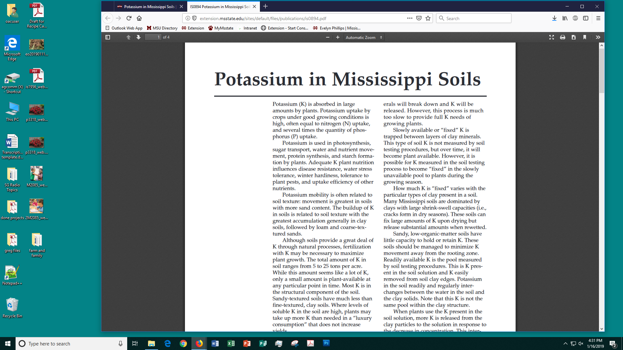Viewport: 623px width, 350px height.
Task: Click the vertical scrollbar thumb
Action: pyautogui.click(x=602, y=71)
